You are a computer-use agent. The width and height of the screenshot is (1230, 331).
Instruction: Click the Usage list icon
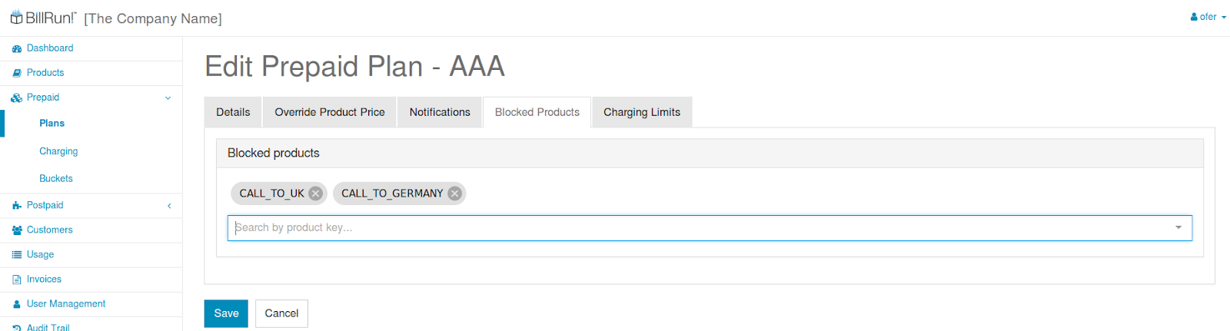[x=17, y=254]
